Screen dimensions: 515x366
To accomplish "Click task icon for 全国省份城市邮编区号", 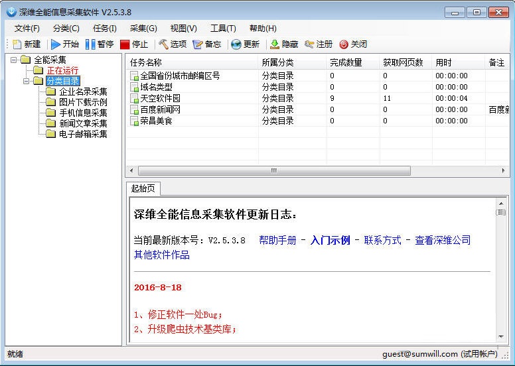I will click(x=134, y=76).
